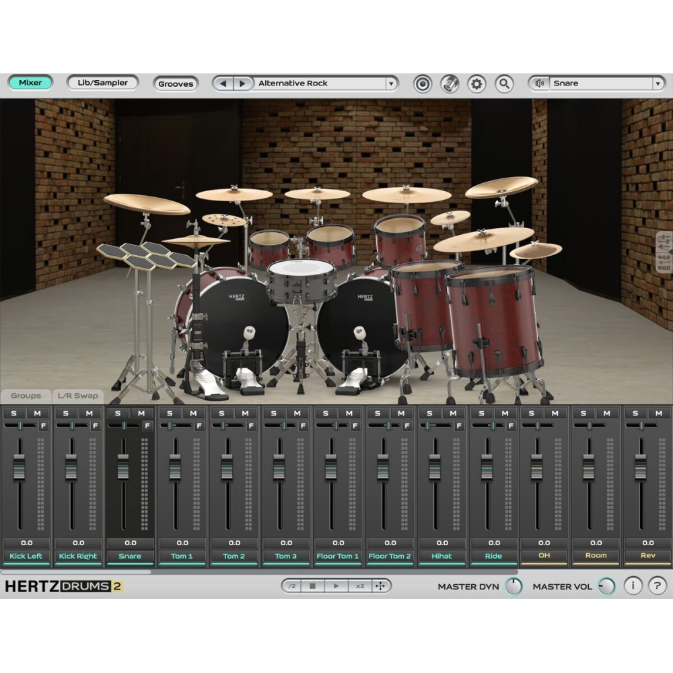The image size is (673, 673).
Task: Open the Groups tab above mixer
Action: coord(26,396)
